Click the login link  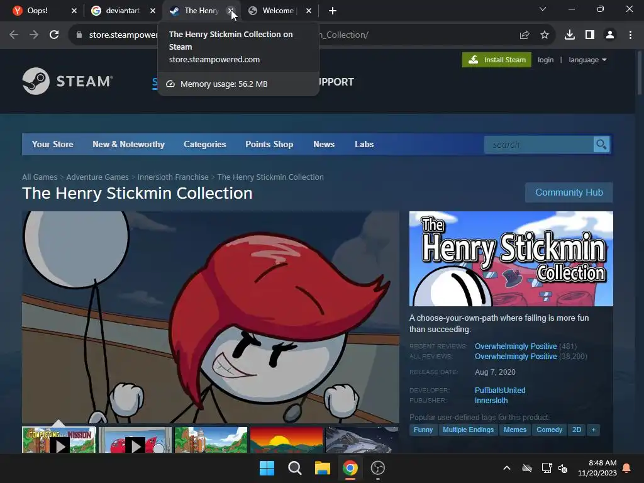[545, 60]
